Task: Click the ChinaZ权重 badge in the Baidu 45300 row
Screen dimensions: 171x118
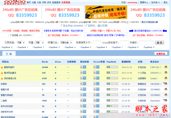Action: (x=96, y=67)
